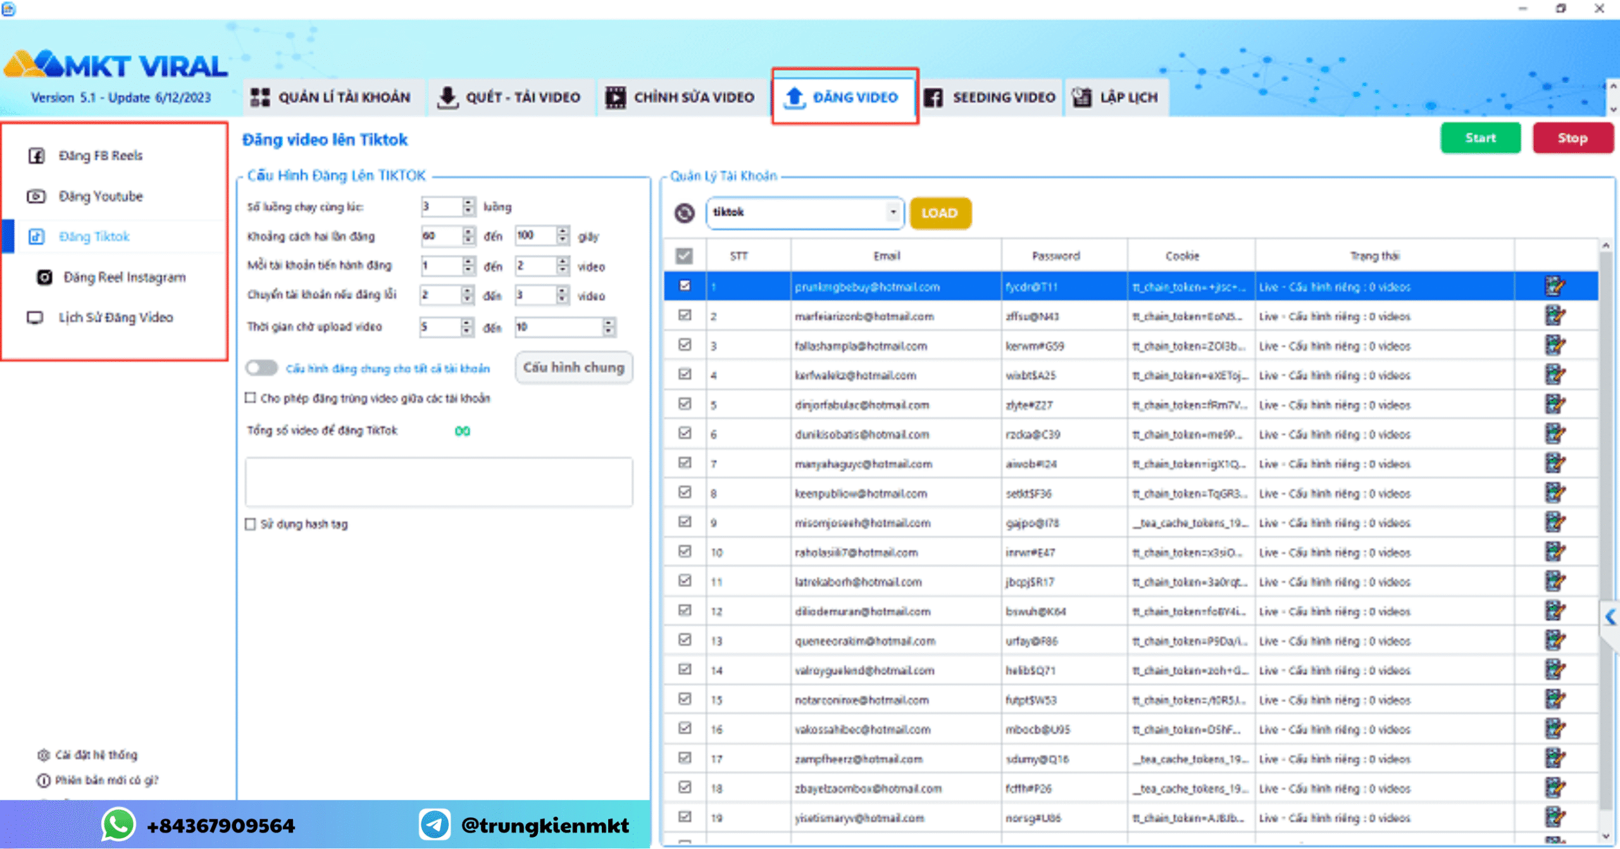Image resolution: width=1620 pixels, height=849 pixels.
Task: Switch to the SEEDING VIDEO tab
Action: 990,97
